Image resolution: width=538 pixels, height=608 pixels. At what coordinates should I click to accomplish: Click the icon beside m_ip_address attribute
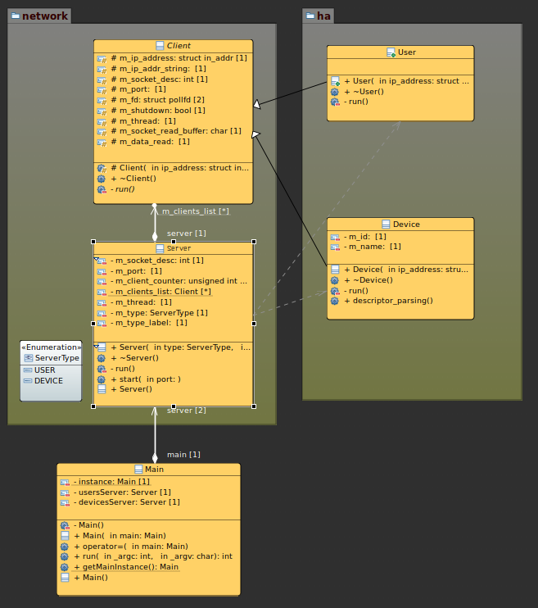[102, 58]
